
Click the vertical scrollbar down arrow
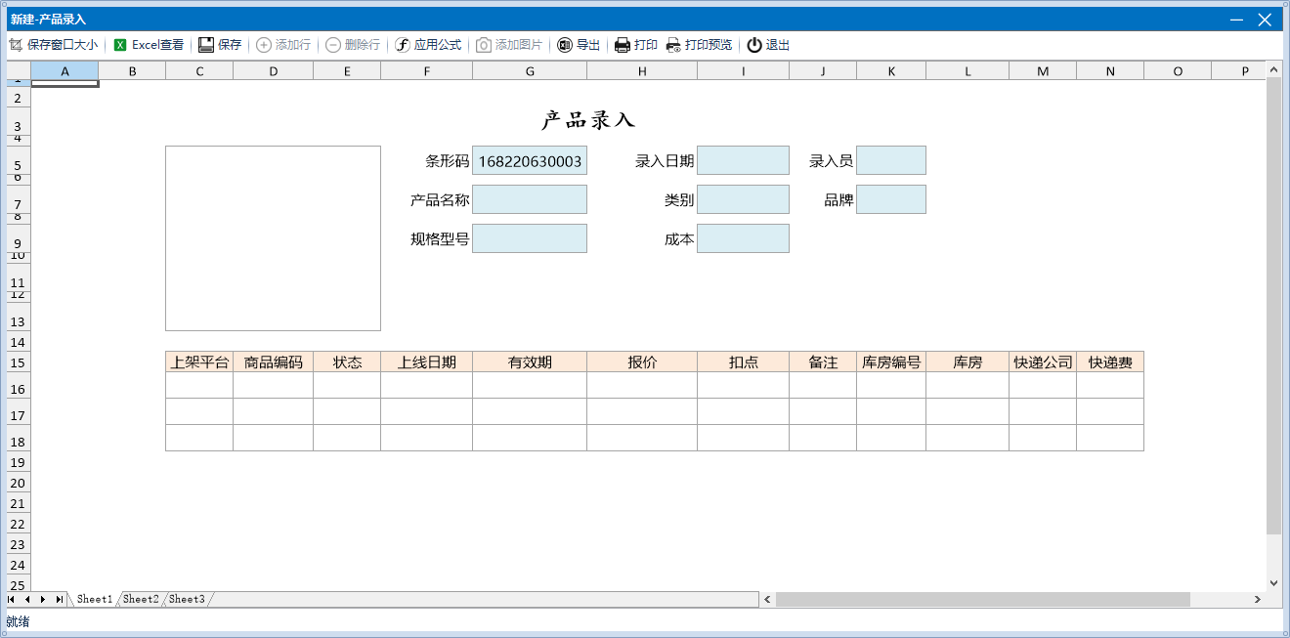[1273, 582]
